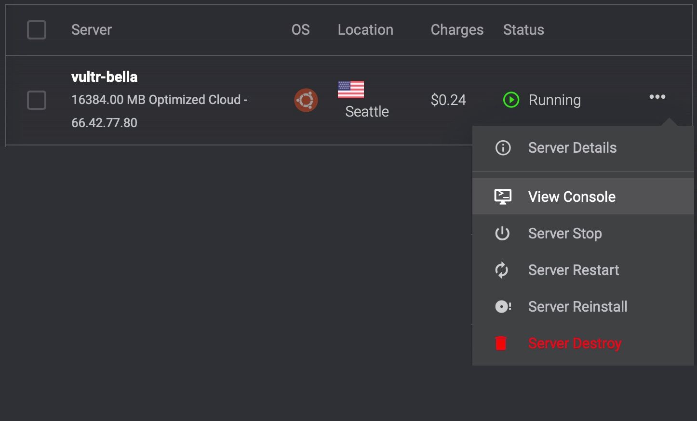Click the IP address 66.42.77.80
This screenshot has height=421, width=697.
105,123
